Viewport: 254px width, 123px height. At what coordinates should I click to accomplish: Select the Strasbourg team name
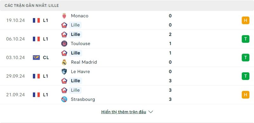[x=83, y=99]
